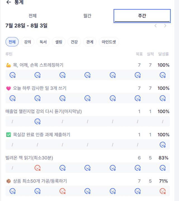Filter routines by 건강 chip
The height and width of the screenshot is (201, 179).
point(74,42)
